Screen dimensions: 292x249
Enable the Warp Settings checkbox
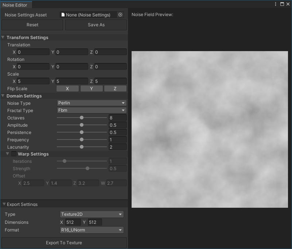point(14,154)
